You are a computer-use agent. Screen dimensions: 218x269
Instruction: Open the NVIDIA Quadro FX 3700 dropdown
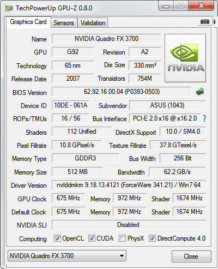click(x=67, y=256)
